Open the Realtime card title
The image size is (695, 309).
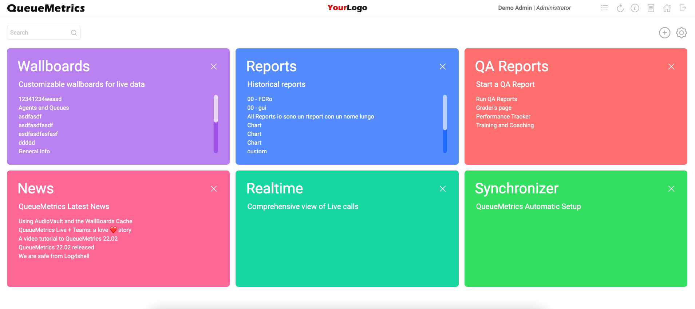pyautogui.click(x=275, y=188)
